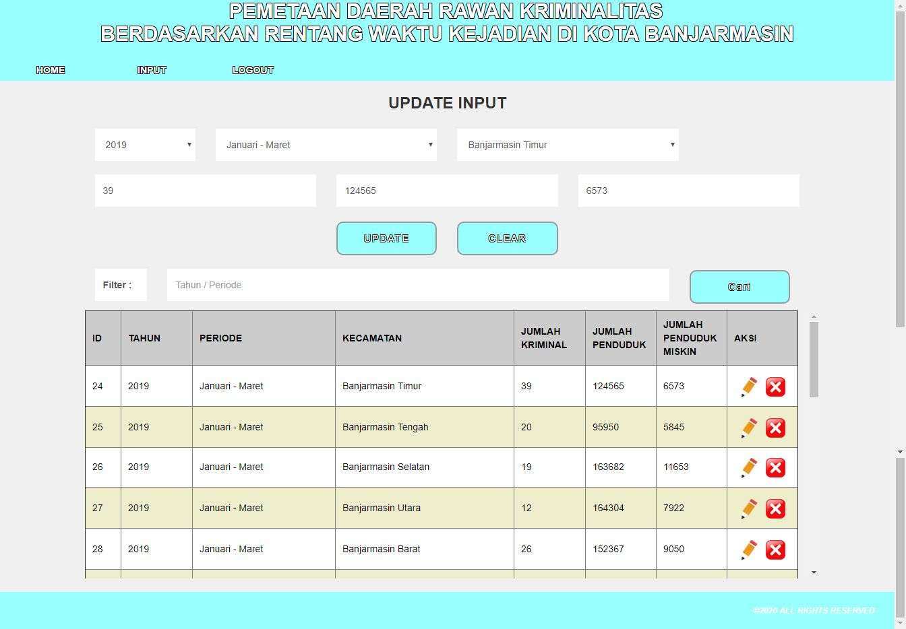Edit the Banjarmasin Tengah record

[x=749, y=428]
